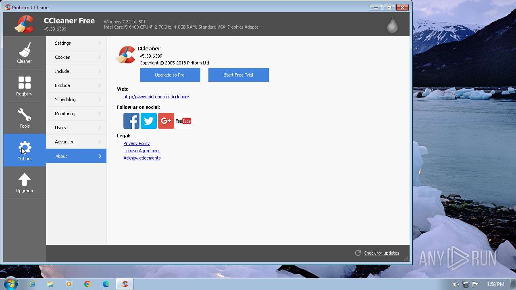Click chevron next to About
This screenshot has height=290, width=516.
(100, 156)
